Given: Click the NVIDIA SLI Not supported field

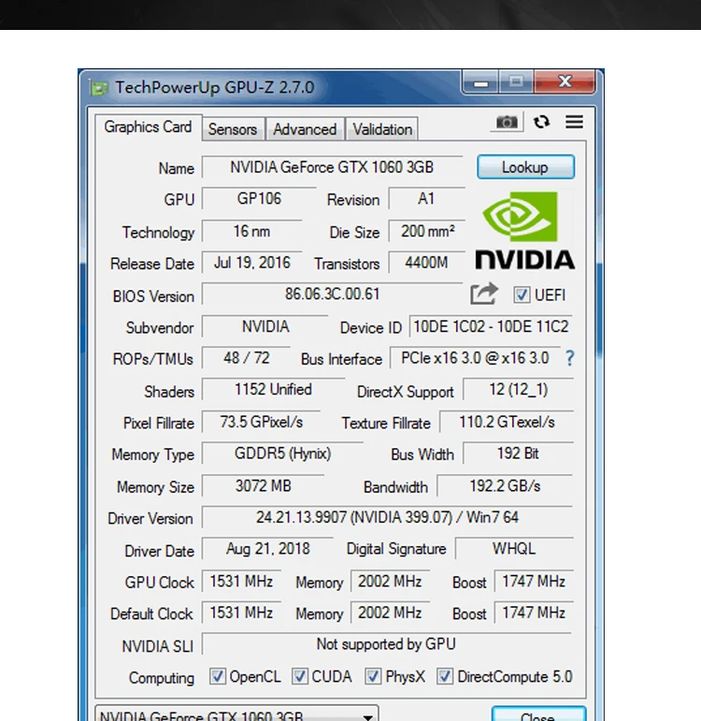Looking at the screenshot, I should pyautogui.click(x=386, y=644).
